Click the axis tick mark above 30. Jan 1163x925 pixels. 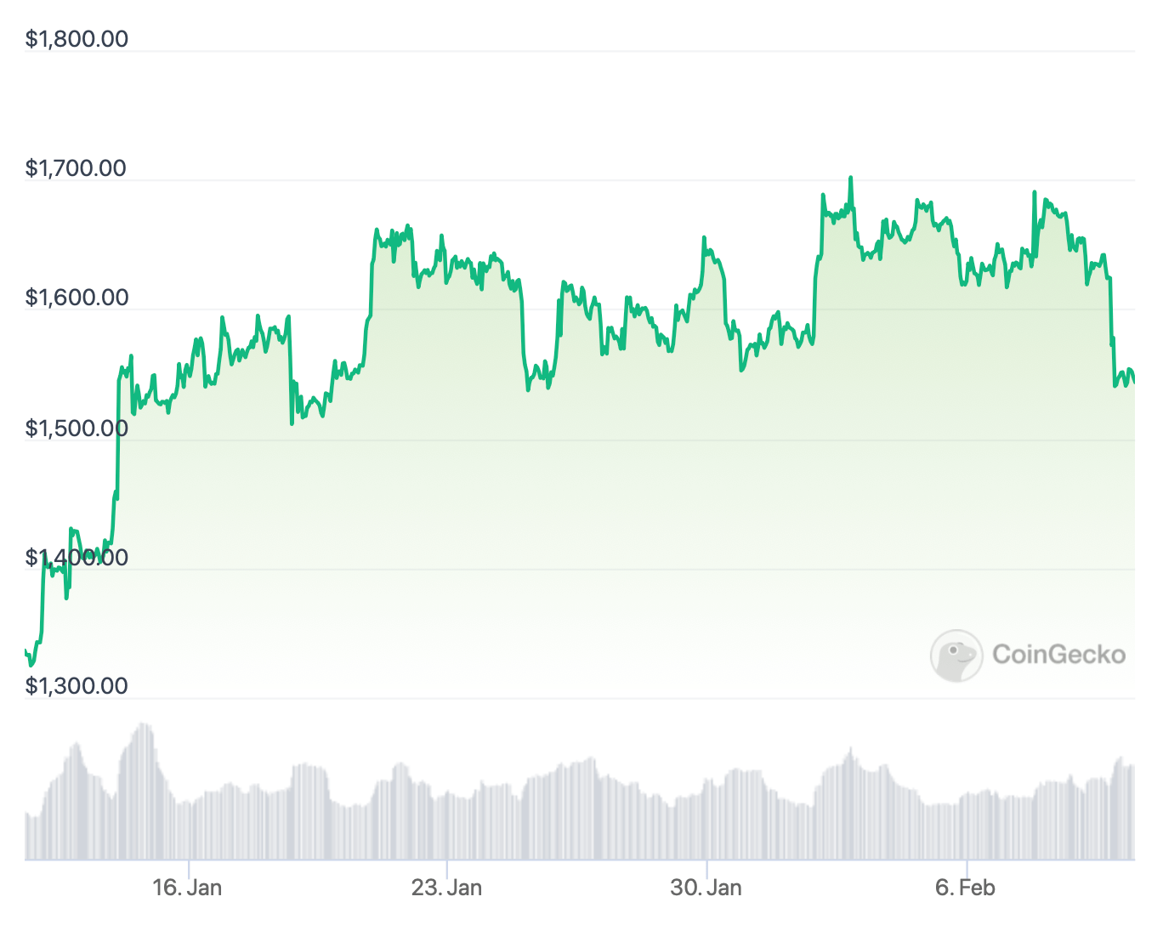[x=706, y=866]
